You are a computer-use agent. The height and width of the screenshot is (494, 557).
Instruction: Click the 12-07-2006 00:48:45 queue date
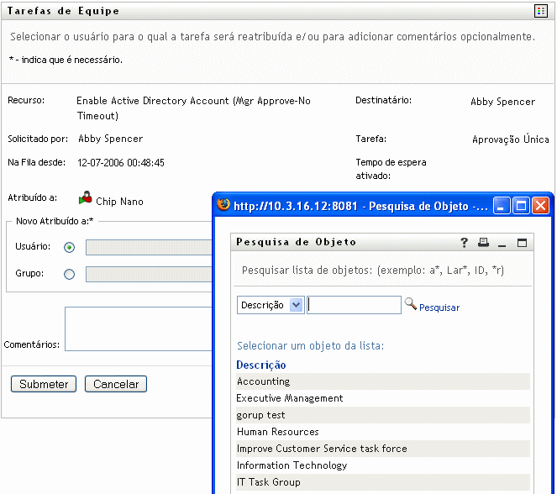[121, 163]
